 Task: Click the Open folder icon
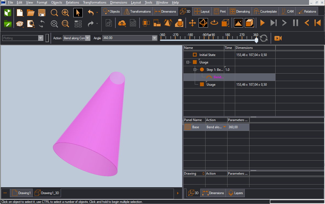30,13
